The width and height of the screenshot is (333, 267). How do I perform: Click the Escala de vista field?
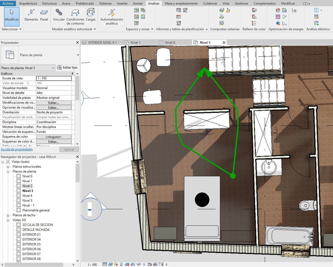[x=54, y=78]
